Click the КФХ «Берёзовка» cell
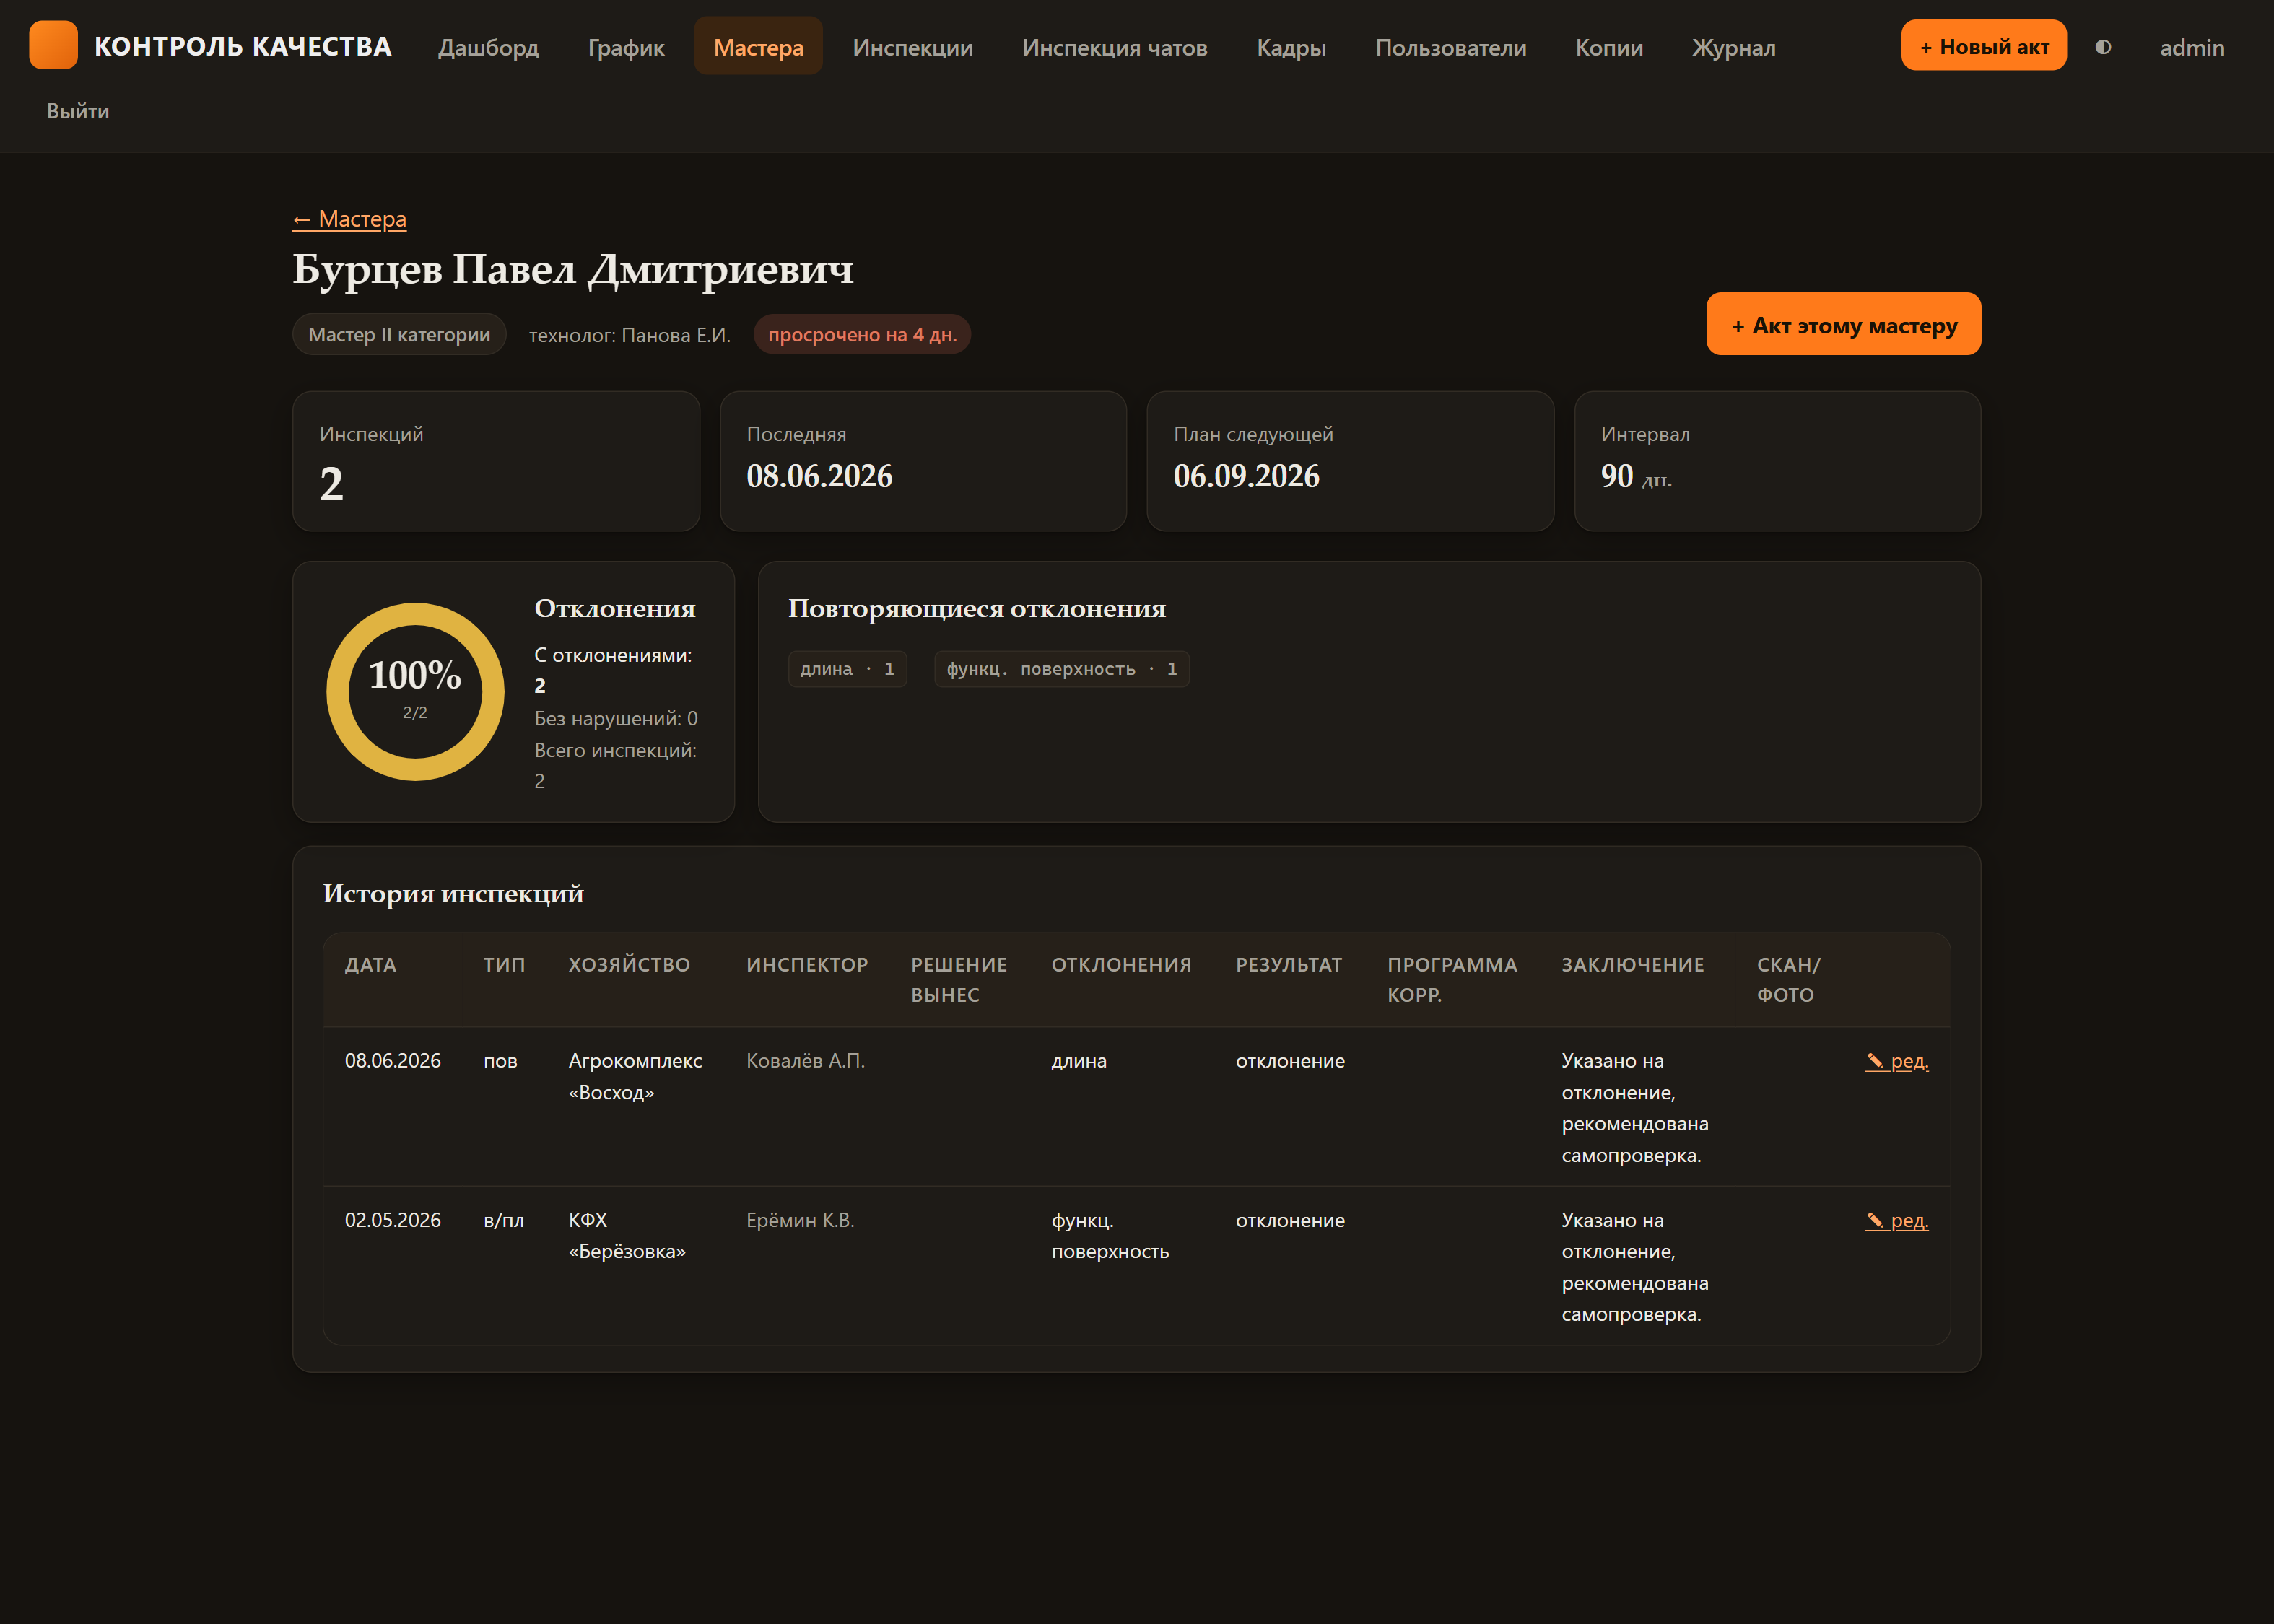This screenshot has width=2274, height=1624. (x=627, y=1236)
